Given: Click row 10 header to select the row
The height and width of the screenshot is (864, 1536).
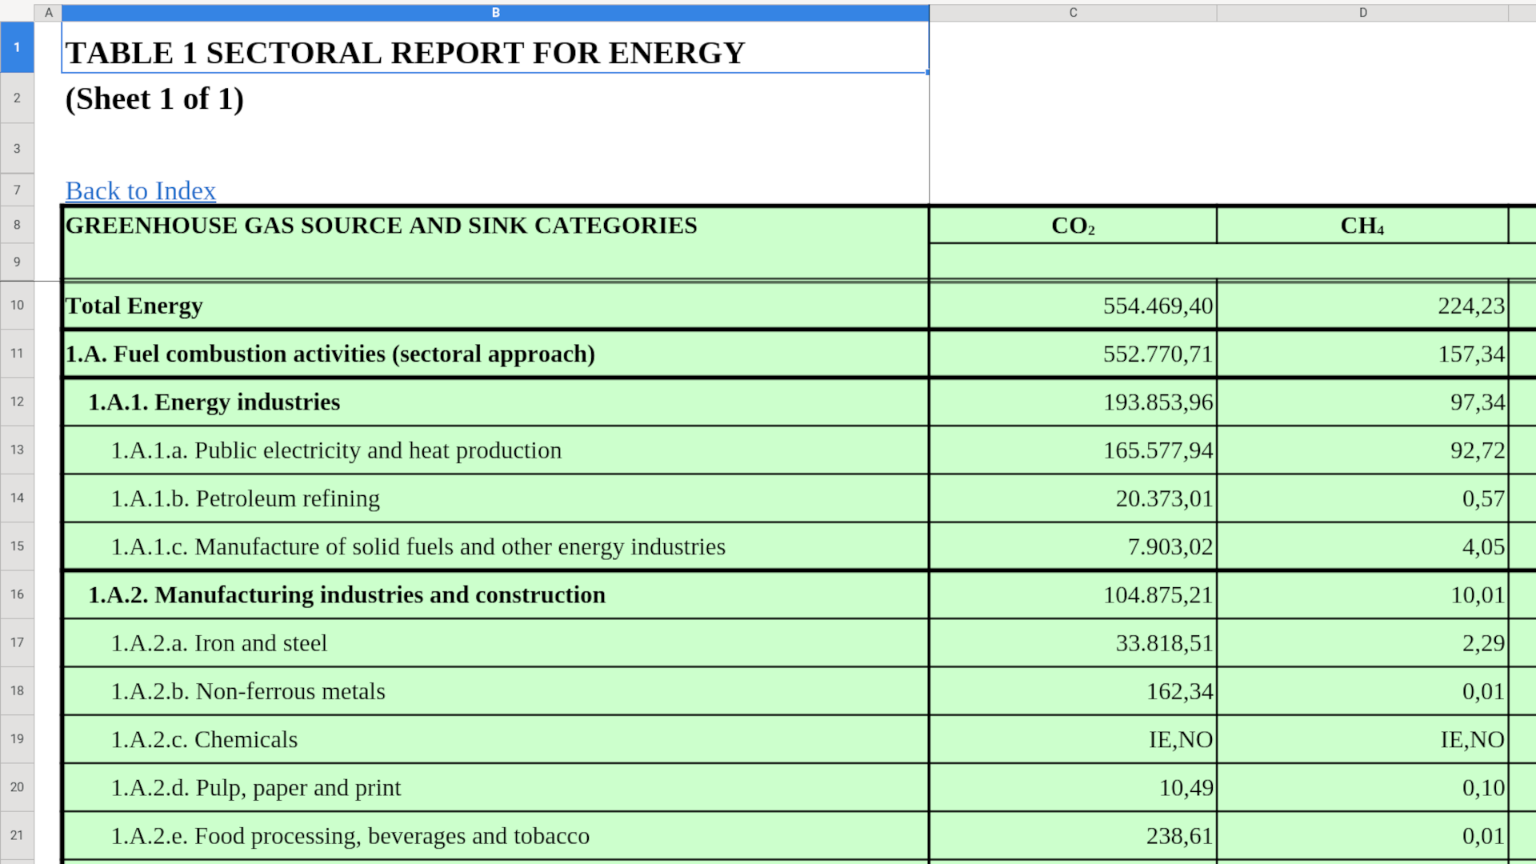Looking at the screenshot, I should point(17,305).
